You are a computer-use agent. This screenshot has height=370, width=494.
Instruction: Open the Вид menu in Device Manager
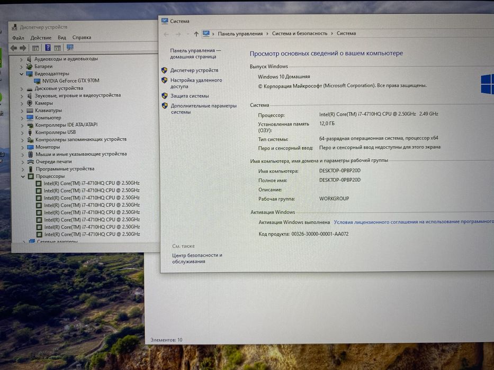click(62, 38)
